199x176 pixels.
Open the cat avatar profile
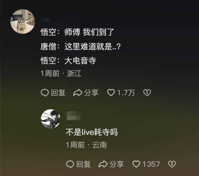(23, 21)
